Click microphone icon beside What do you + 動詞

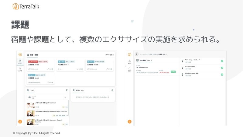click(183, 75)
